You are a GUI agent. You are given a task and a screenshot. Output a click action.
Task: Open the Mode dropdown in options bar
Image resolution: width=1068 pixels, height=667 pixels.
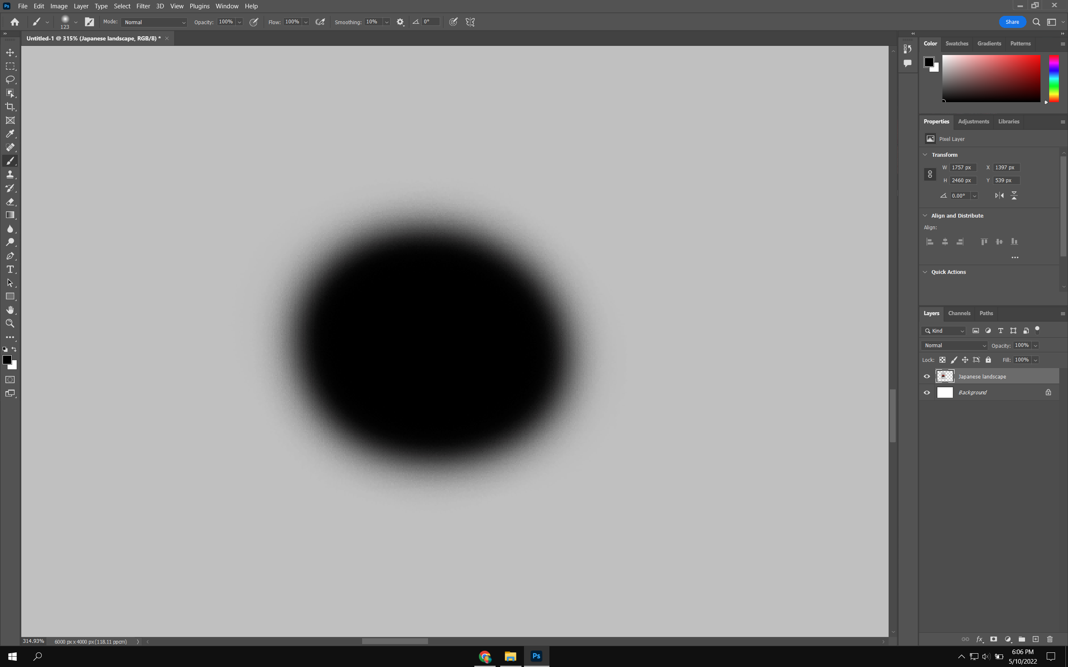pos(154,22)
